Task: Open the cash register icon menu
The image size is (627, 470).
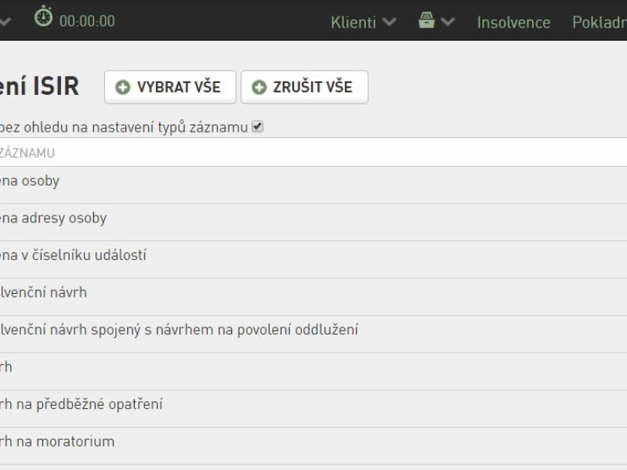Action: click(x=426, y=20)
